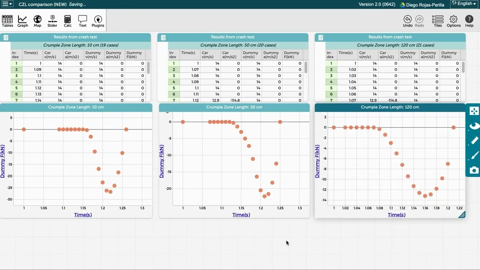The height and width of the screenshot is (270, 480).
Task: Select title bar of the 120 cm results table
Action: (x=390, y=37)
